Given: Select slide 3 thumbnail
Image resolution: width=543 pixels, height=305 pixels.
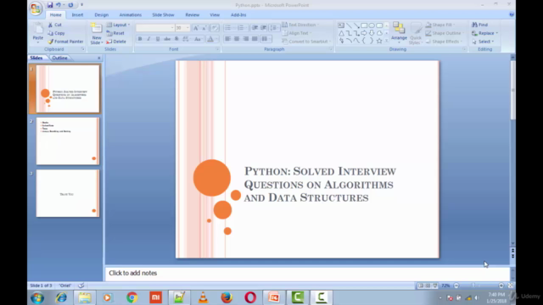Looking at the screenshot, I should pyautogui.click(x=68, y=193).
